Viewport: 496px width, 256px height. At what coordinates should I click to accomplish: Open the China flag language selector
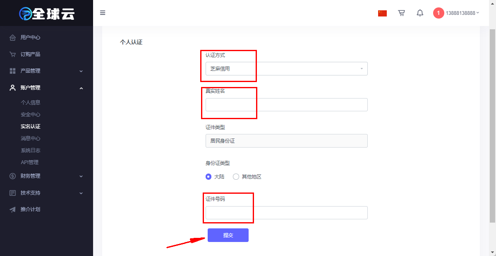[382, 13]
